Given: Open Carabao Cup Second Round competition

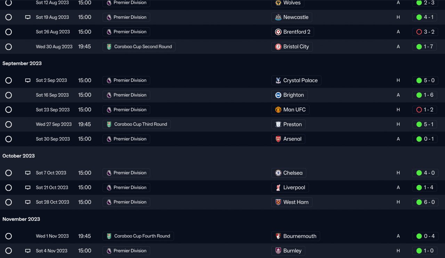Looking at the screenshot, I should [143, 47].
